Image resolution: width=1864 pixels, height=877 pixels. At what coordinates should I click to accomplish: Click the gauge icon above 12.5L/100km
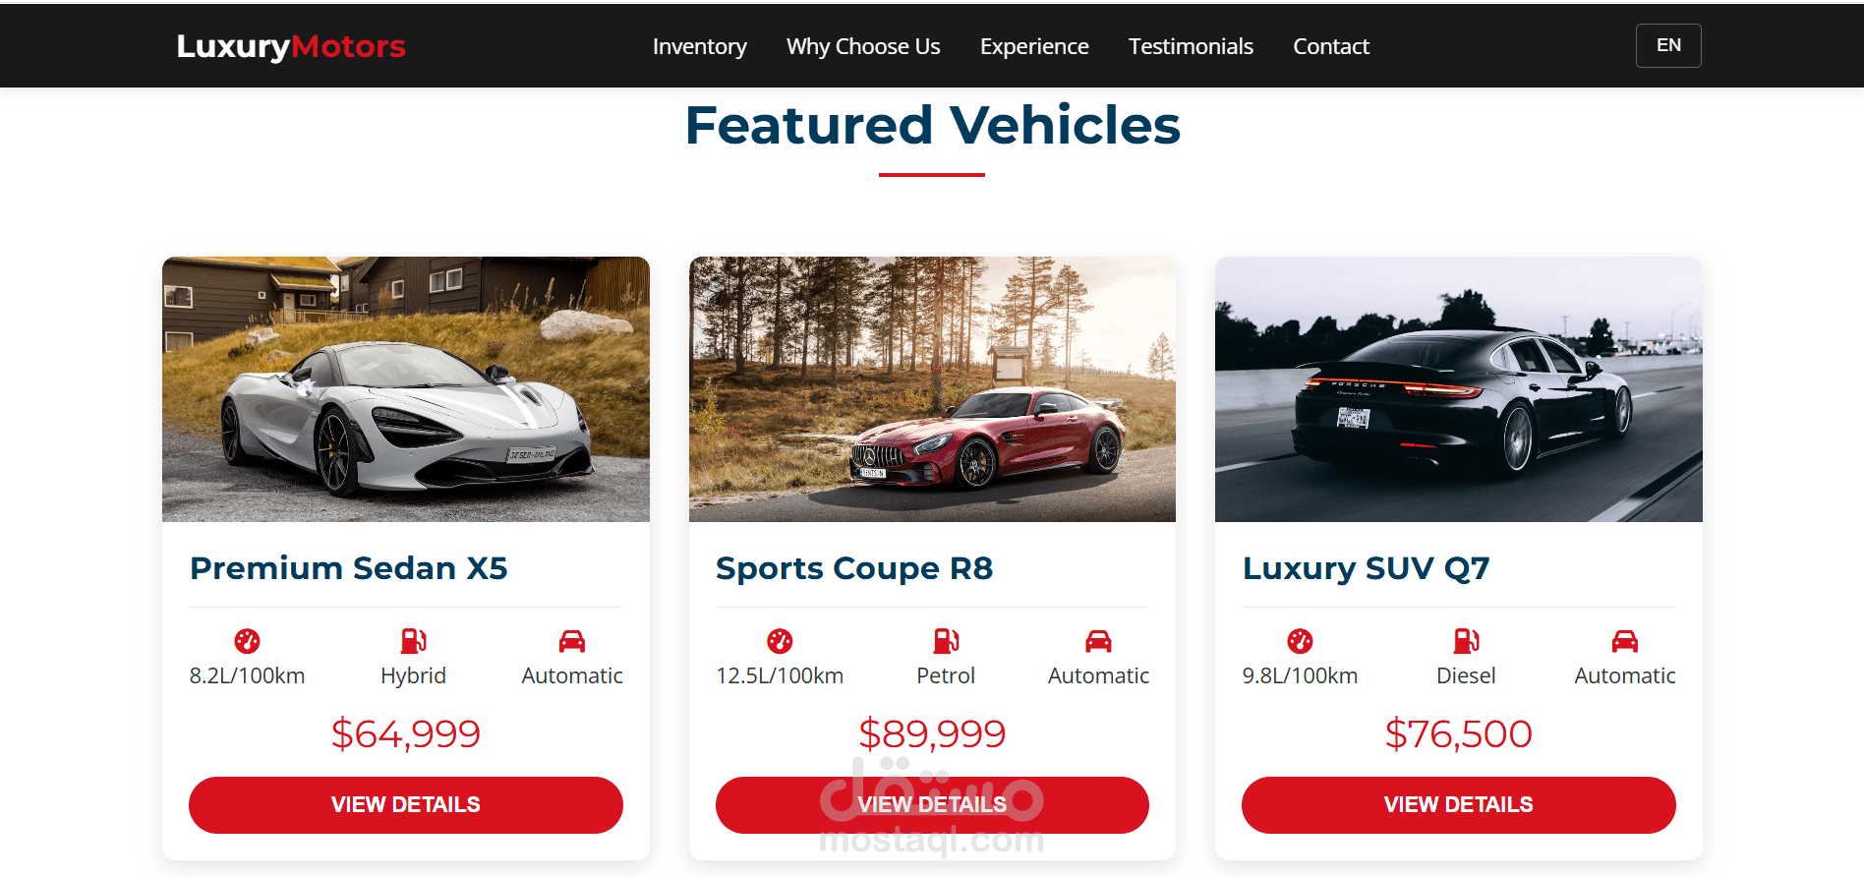(780, 641)
